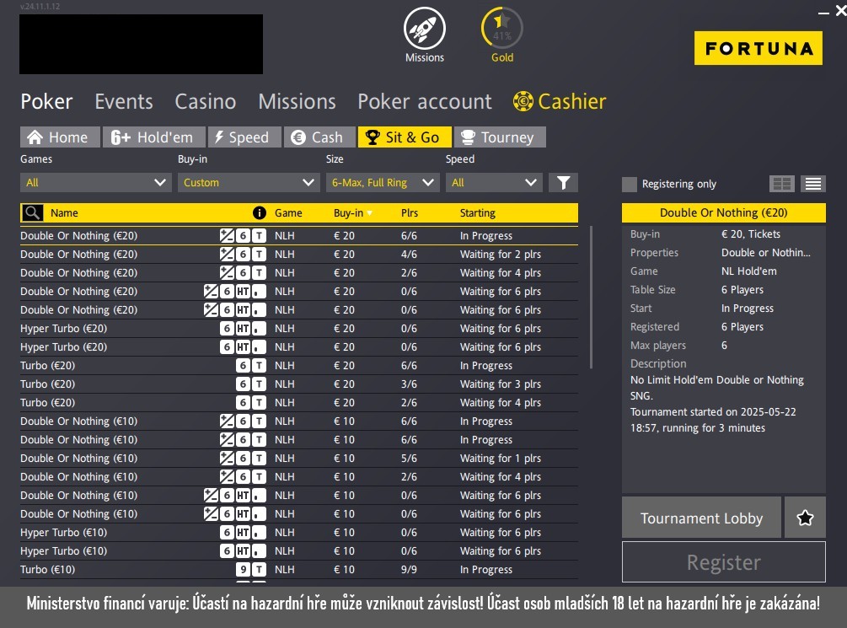847x628 pixels.
Task: Sort table by Name column
Action: coord(64,213)
